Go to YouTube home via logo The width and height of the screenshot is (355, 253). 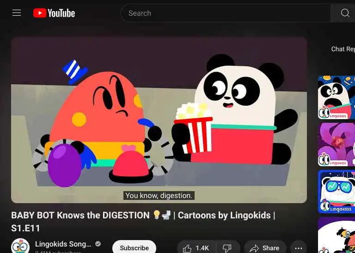tap(54, 13)
